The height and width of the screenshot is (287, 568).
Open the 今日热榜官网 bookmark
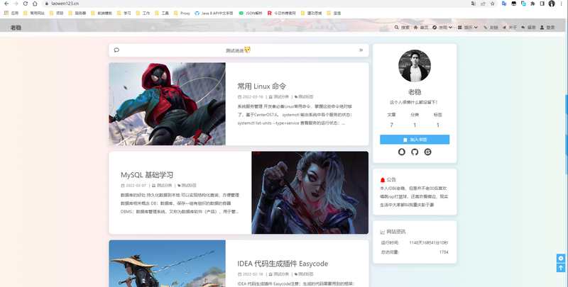[x=281, y=13]
